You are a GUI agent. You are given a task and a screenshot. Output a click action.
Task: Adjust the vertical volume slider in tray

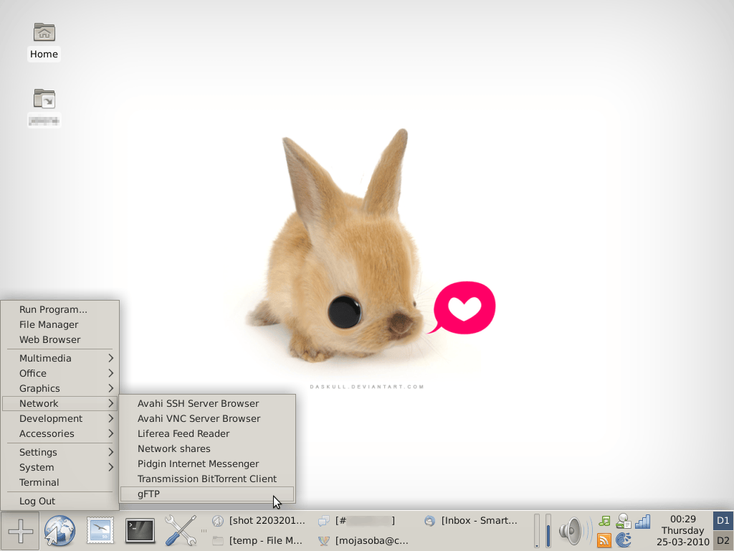[548, 531]
